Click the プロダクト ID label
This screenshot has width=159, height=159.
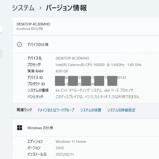(36, 84)
